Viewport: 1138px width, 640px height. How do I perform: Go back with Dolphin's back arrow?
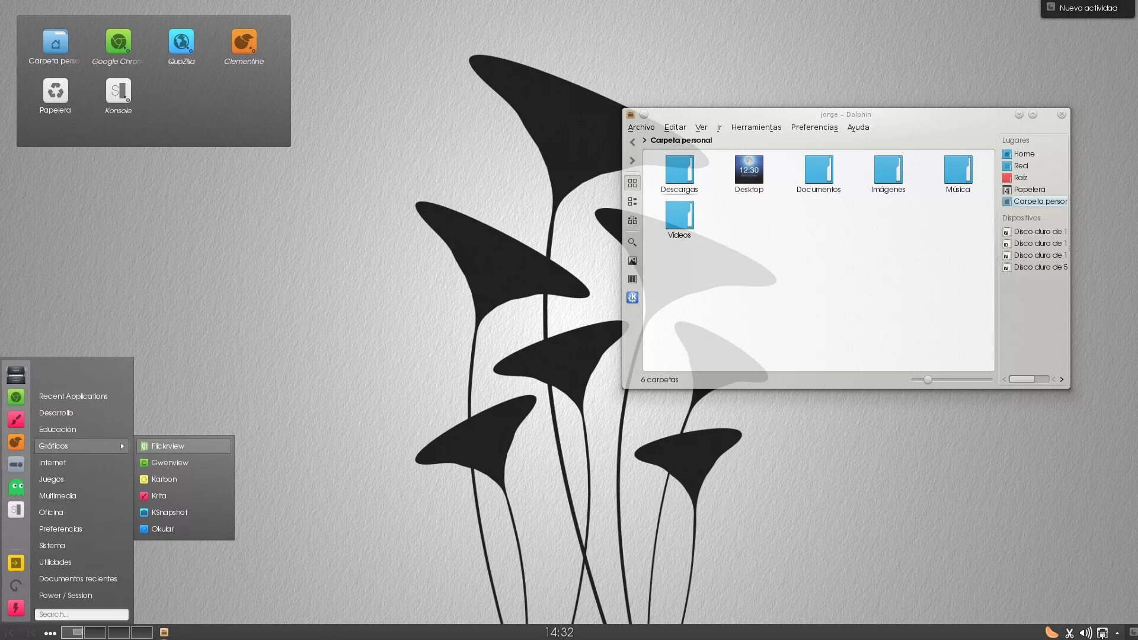coord(632,142)
